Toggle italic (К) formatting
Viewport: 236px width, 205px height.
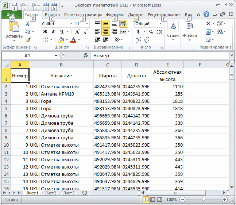point(53,32)
